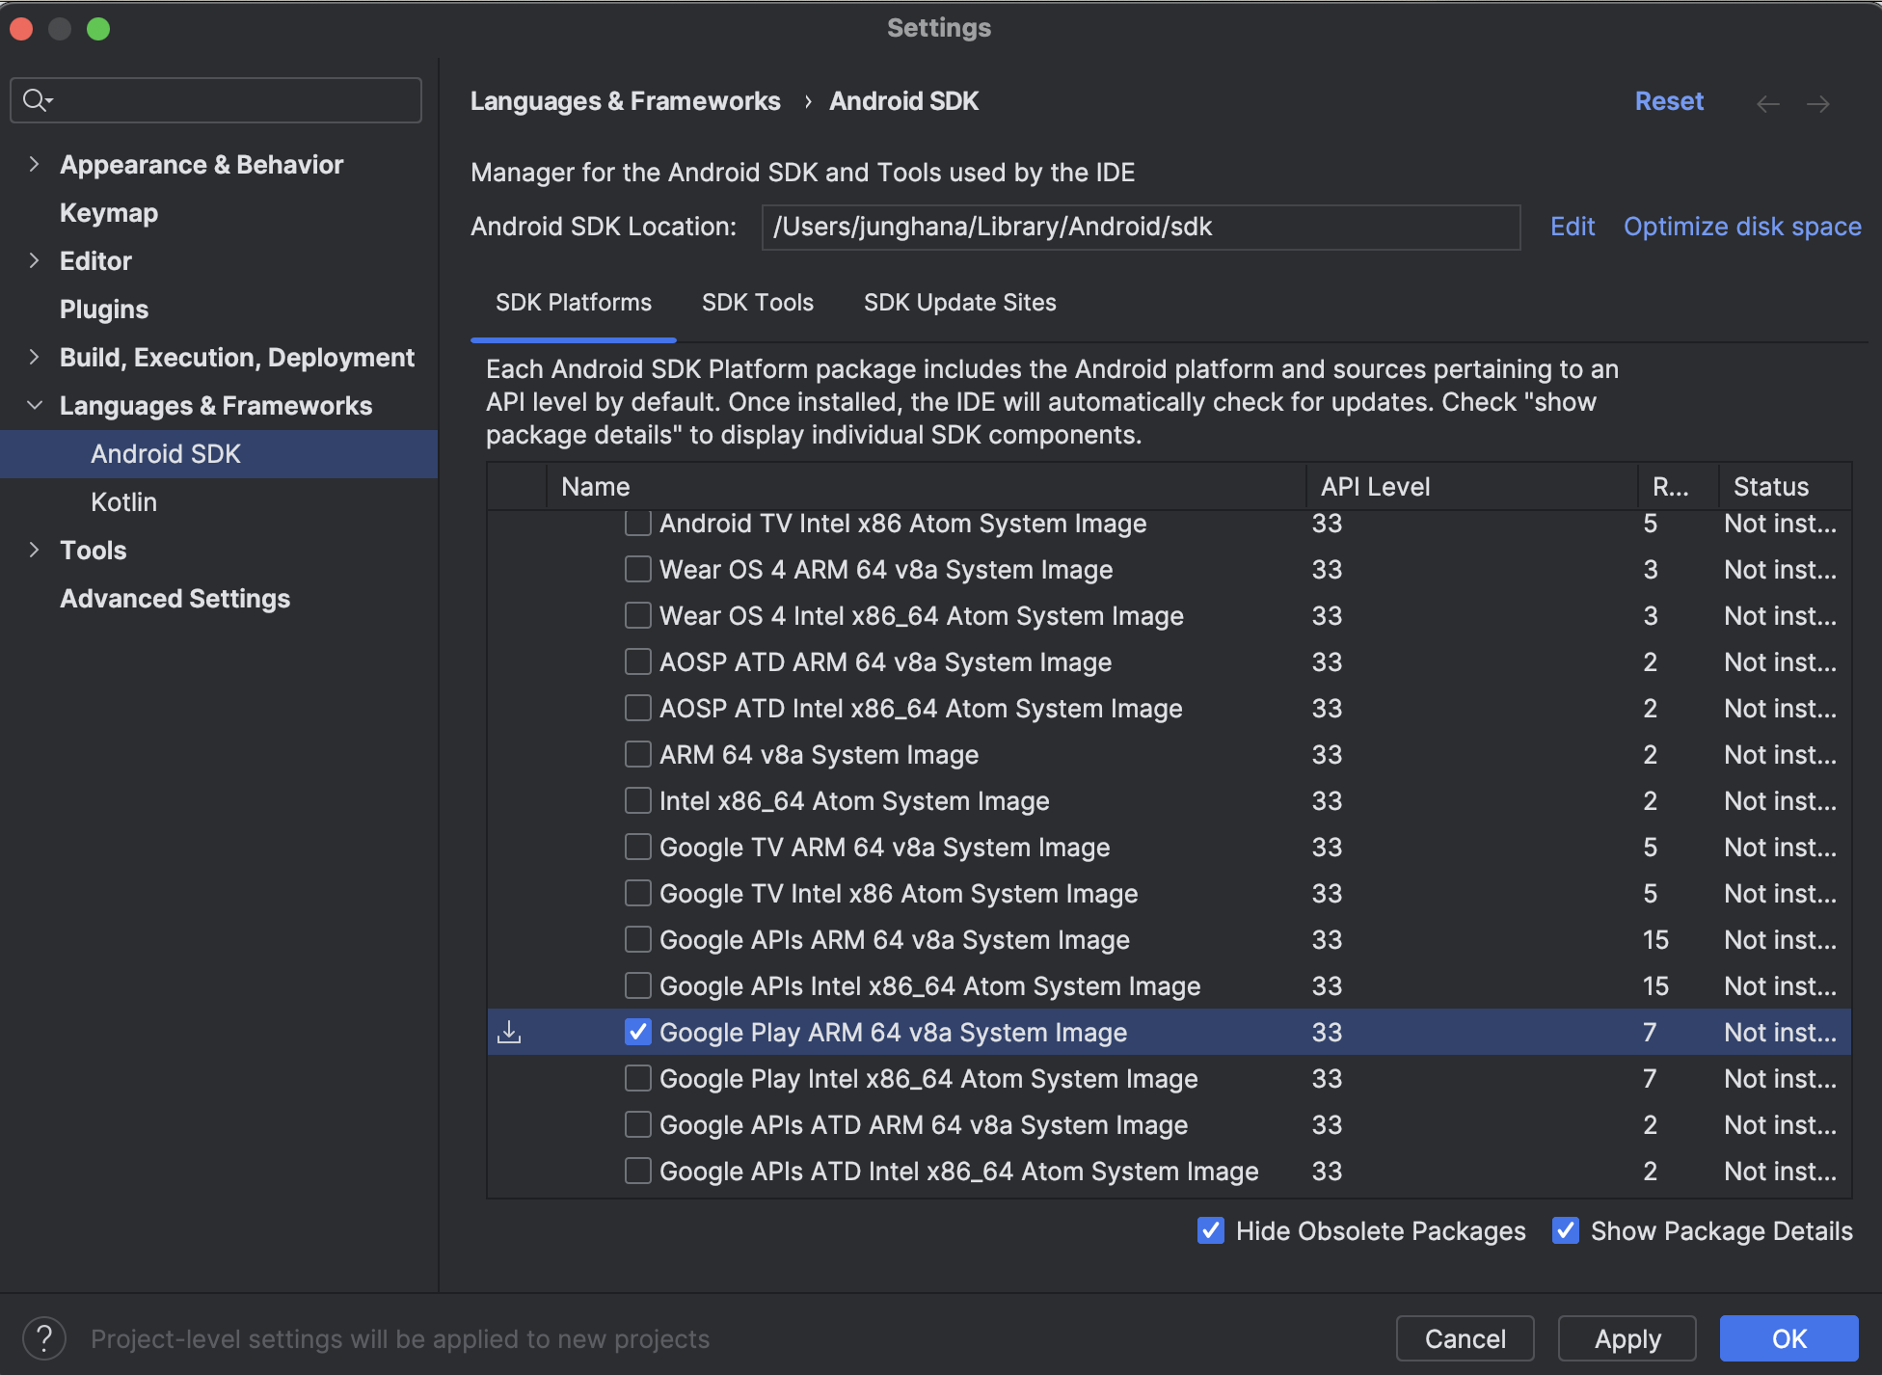Check Google APIs ATD Intel x86_64 Atom image
Image resolution: width=1882 pixels, height=1375 pixels.
pyautogui.click(x=637, y=1172)
